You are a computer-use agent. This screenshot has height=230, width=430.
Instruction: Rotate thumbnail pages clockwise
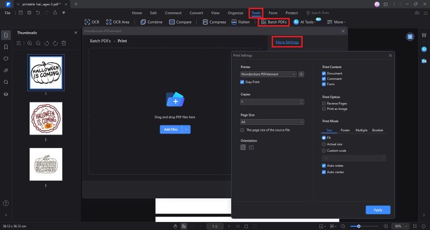tap(55, 43)
